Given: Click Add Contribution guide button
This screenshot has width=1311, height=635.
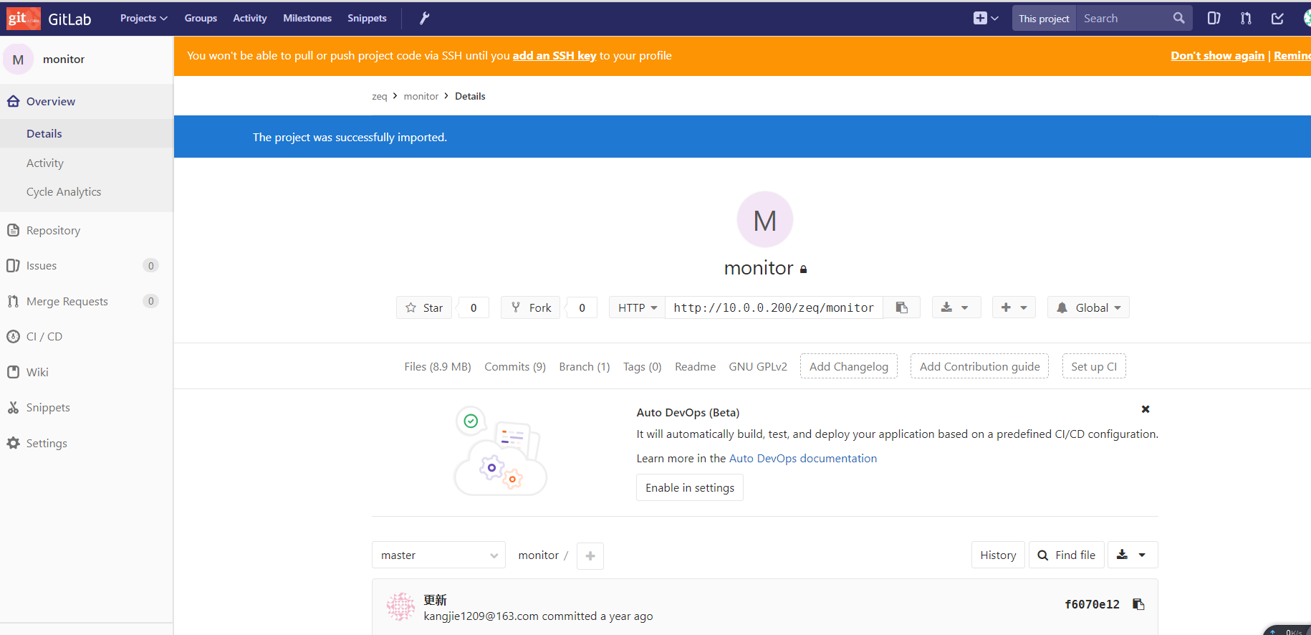Looking at the screenshot, I should pyautogui.click(x=980, y=366).
